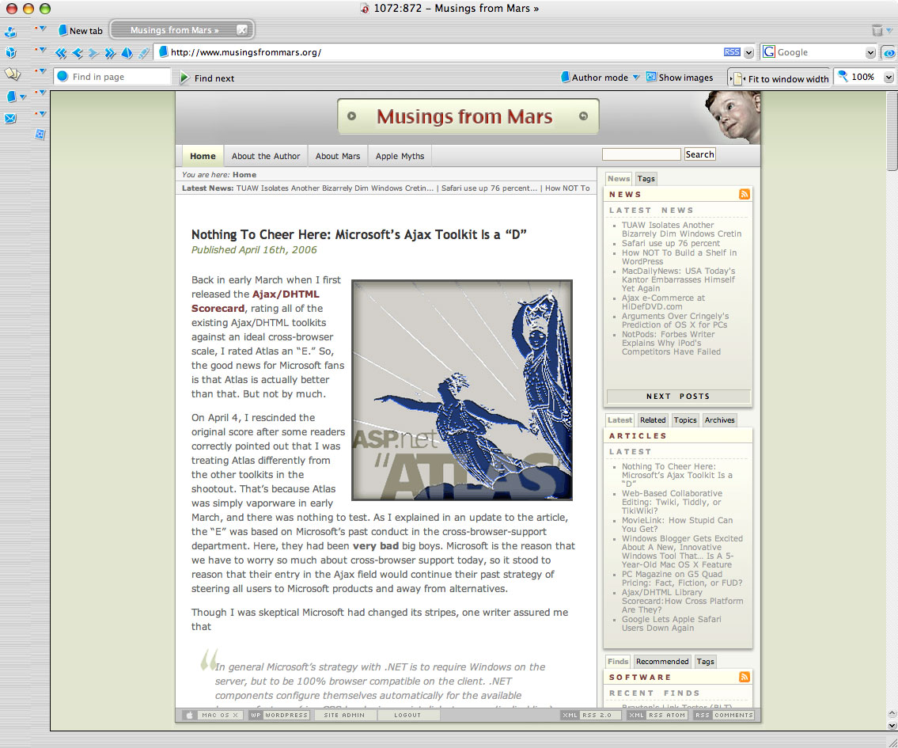Image resolution: width=898 pixels, height=748 pixels.
Task: Select the Home page tab
Action: tap(203, 156)
